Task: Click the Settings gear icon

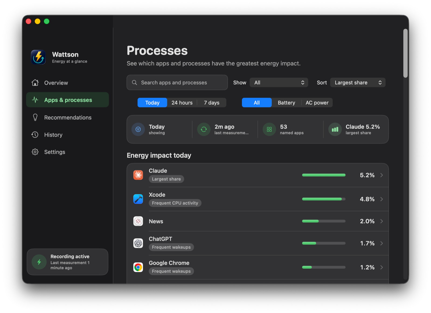Action: click(35, 152)
